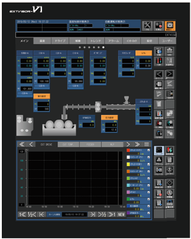Click the >½ half-step forward button
Image resolution: width=191 pixels, height=239 pixels.
pyautogui.click(x=102, y=214)
